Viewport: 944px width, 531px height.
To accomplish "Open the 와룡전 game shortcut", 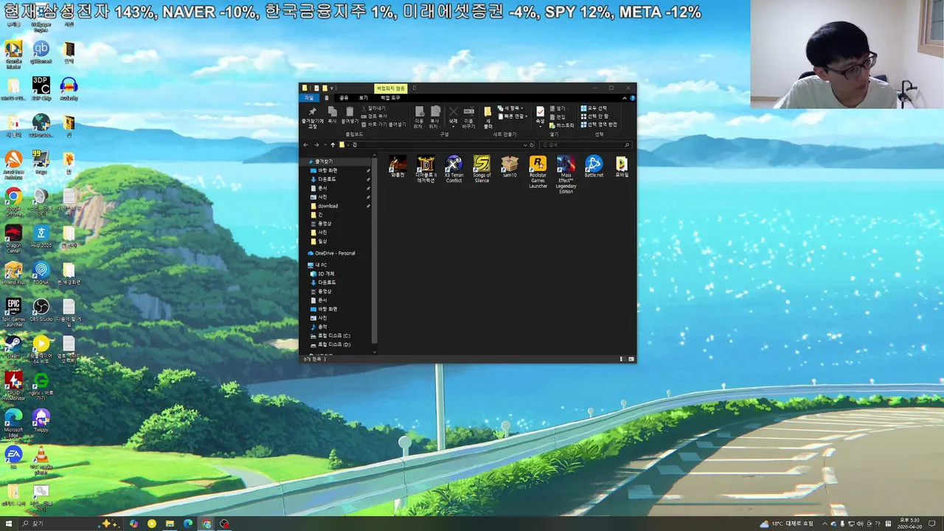I will (x=398, y=167).
